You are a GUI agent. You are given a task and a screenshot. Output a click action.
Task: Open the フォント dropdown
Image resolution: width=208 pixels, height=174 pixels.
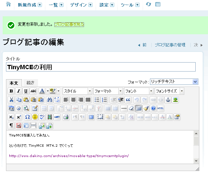(x=139, y=91)
